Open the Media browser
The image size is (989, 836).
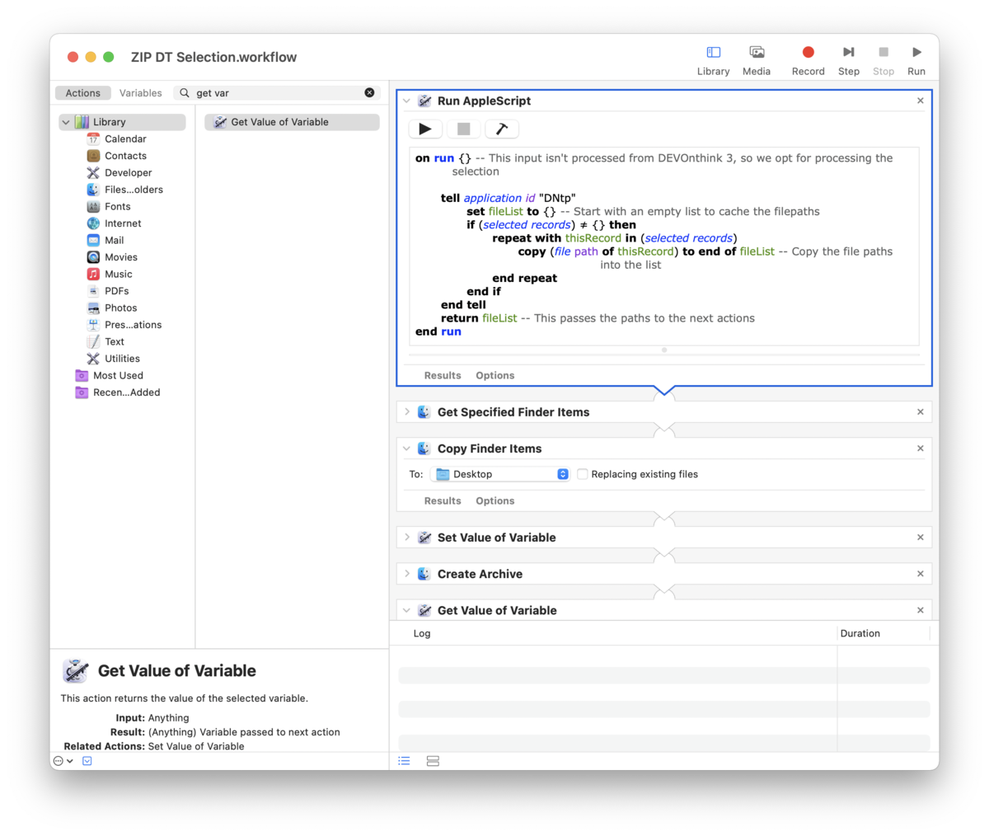757,53
